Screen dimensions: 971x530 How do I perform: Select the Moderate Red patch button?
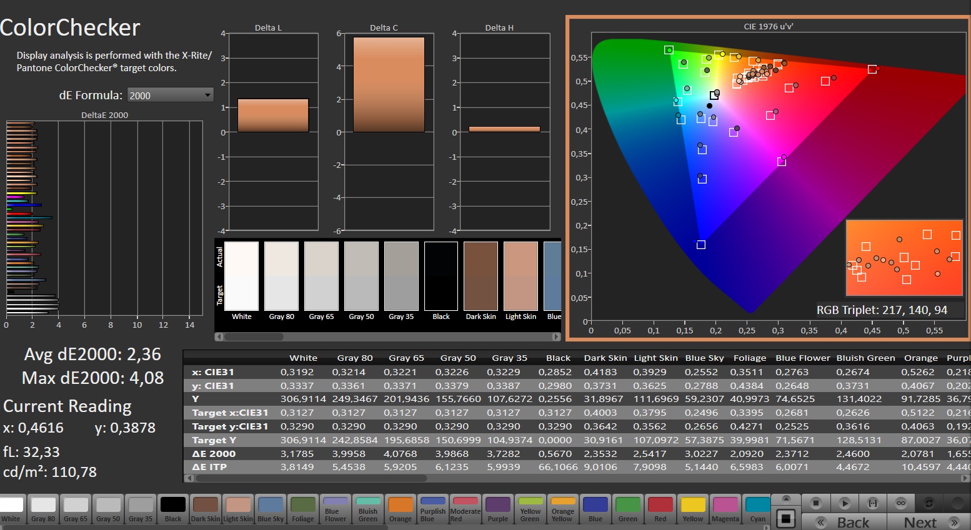click(466, 509)
